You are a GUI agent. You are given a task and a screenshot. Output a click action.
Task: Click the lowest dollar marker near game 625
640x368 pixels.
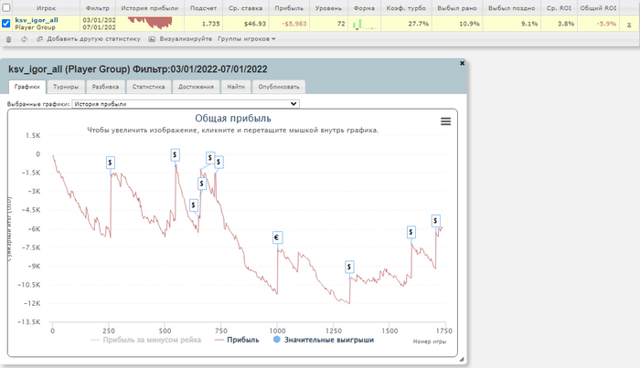[x=194, y=205]
